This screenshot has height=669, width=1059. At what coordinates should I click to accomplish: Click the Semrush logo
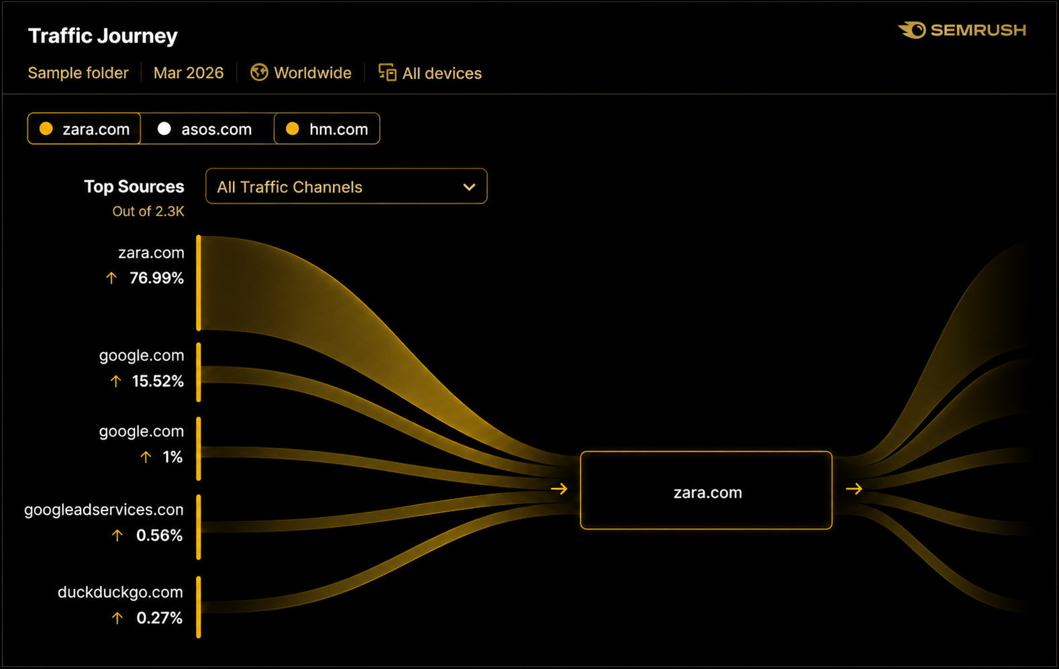(x=962, y=30)
